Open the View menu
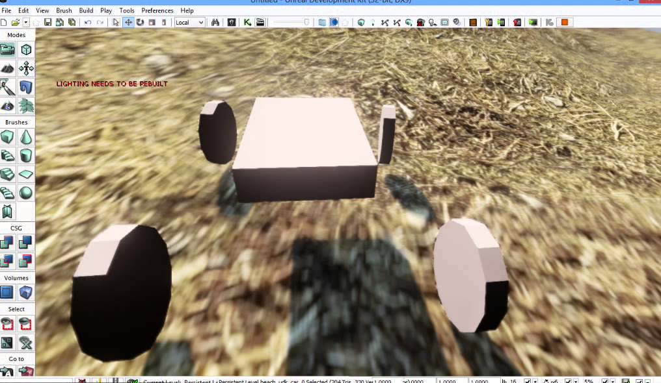The width and height of the screenshot is (661, 383). click(x=42, y=10)
